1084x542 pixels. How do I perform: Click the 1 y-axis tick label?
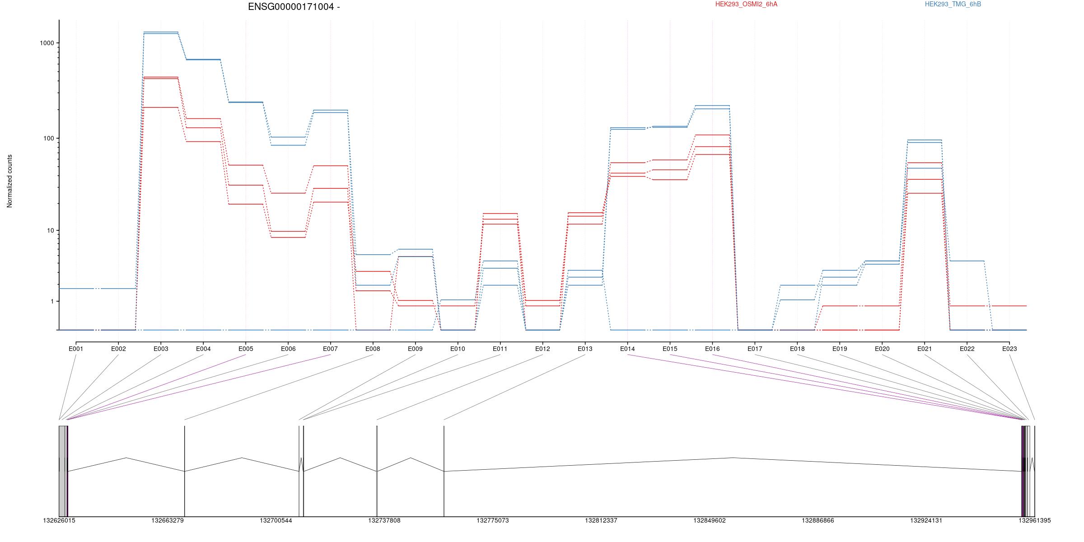(52, 301)
